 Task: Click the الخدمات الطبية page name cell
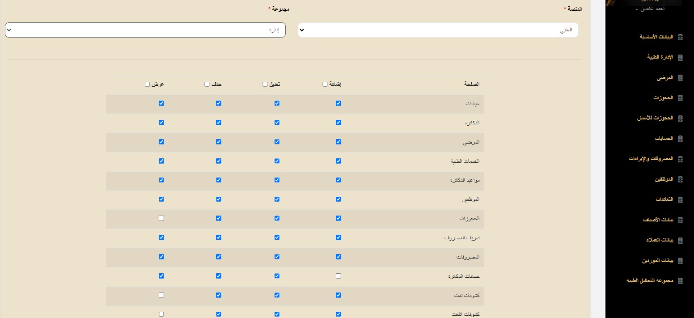(x=465, y=161)
